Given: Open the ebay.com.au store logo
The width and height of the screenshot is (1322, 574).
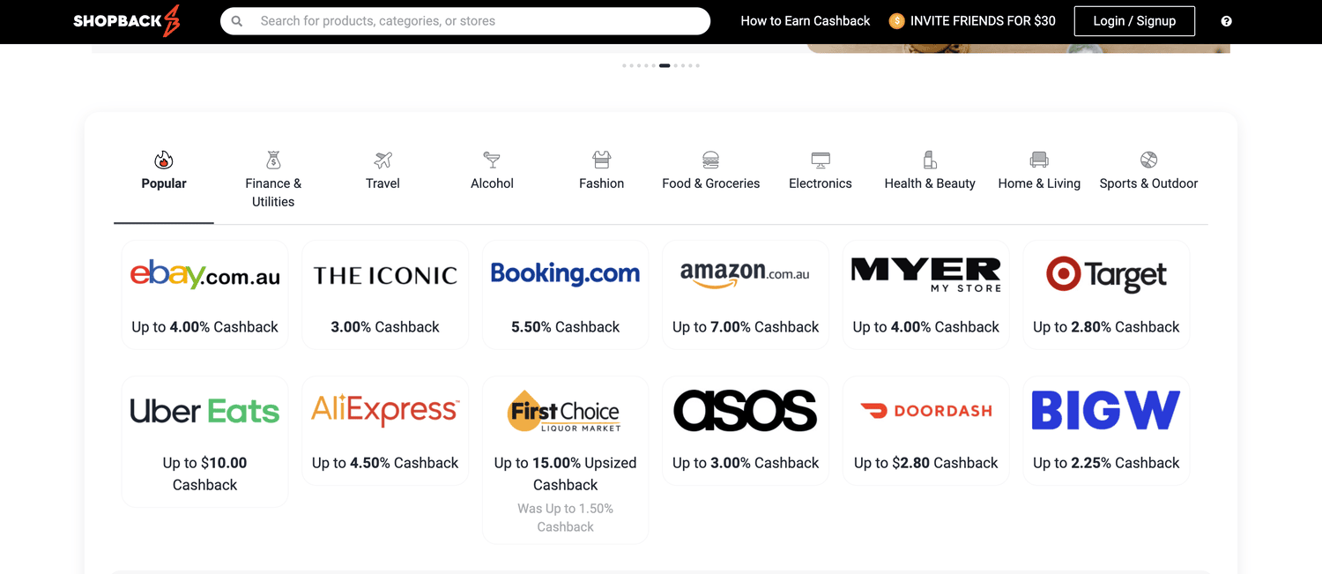Looking at the screenshot, I should click(x=204, y=275).
